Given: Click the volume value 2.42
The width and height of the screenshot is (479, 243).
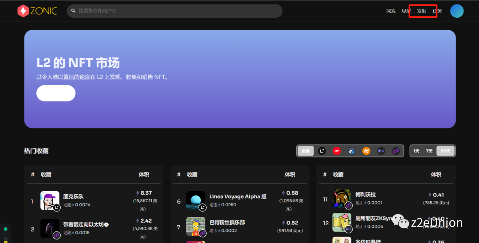Looking at the screenshot, I should point(146,221).
